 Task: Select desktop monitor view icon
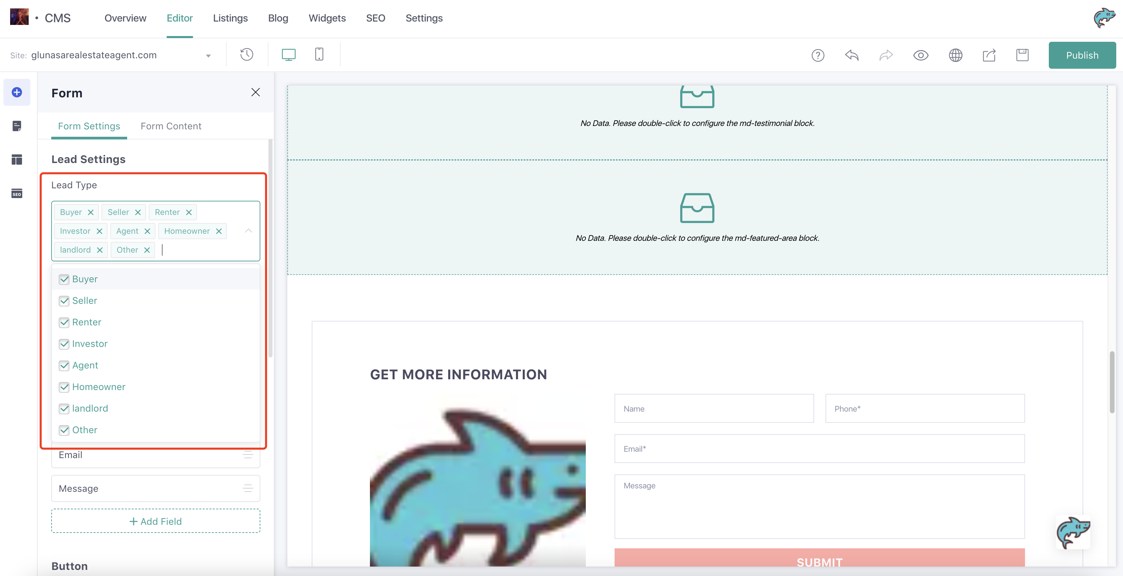(289, 55)
